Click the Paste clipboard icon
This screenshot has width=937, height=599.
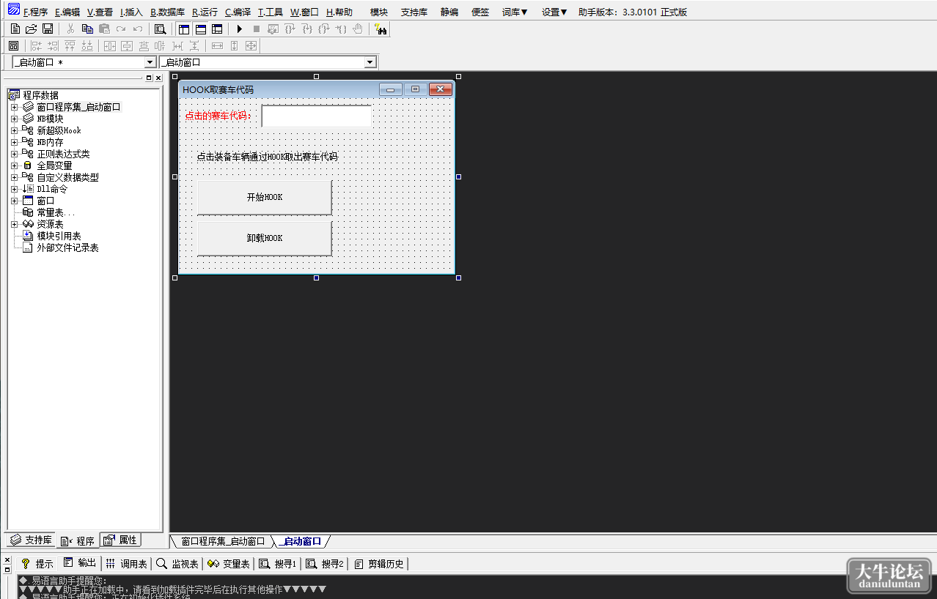[104, 29]
